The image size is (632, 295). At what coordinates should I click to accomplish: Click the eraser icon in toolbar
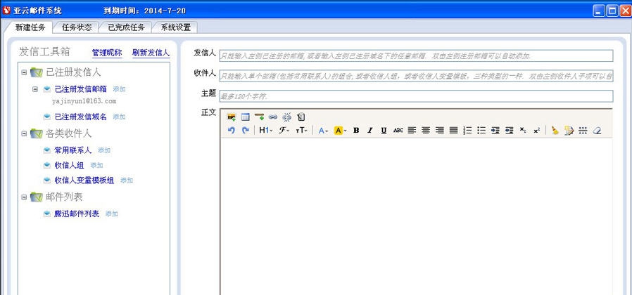pos(597,131)
